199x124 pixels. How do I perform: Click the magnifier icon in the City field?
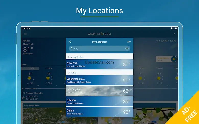click(72, 48)
